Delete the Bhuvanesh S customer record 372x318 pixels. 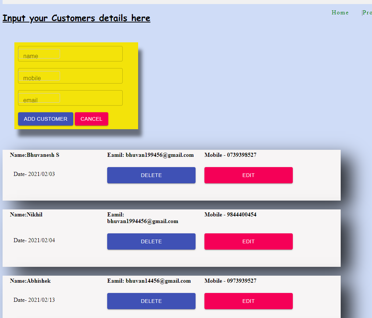pyautogui.click(x=151, y=175)
